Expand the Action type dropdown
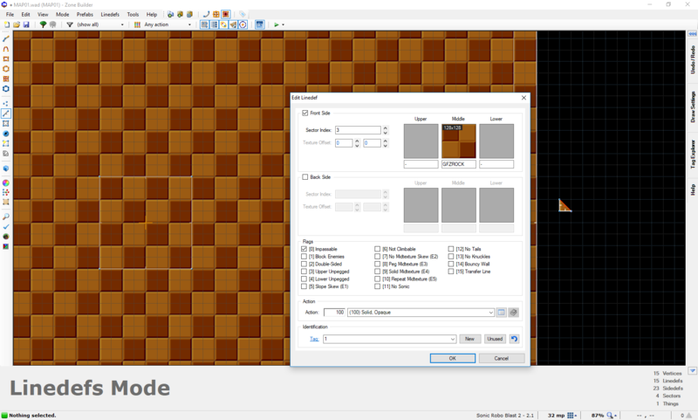Viewport: 698px width, 420px height. pyautogui.click(x=491, y=312)
